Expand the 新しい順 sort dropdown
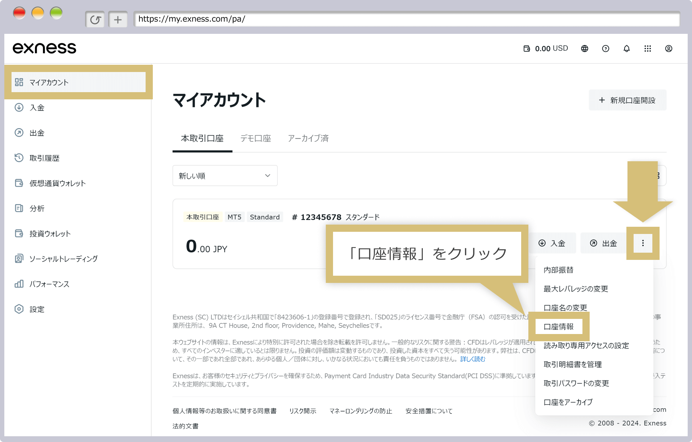The image size is (692, 442). (225, 176)
